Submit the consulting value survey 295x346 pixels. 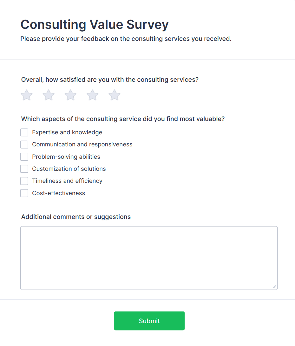click(x=149, y=321)
